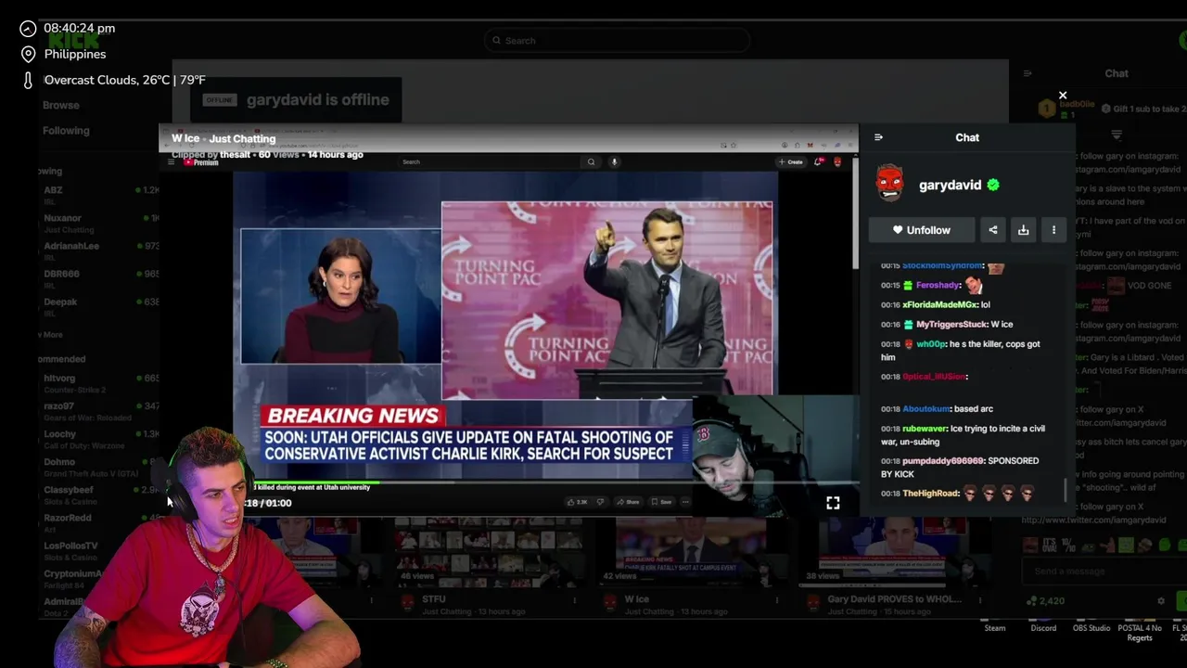Viewport: 1187px width, 668px height.
Task: Click the TheHighRoad username in the clip chat
Action: (930, 493)
